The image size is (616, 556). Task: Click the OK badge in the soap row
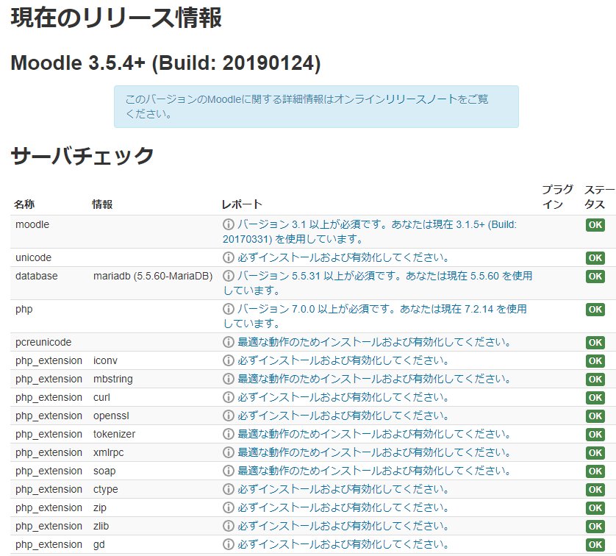[x=595, y=471]
